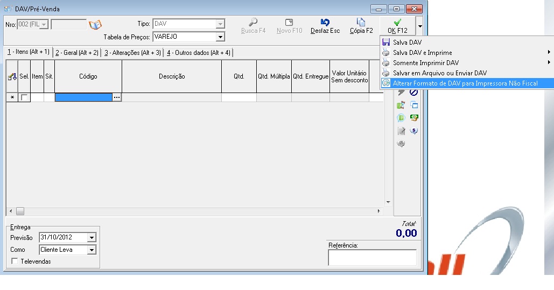554x290 pixels.
Task: Click the new-row asterisk row selector
Action: tap(12, 97)
